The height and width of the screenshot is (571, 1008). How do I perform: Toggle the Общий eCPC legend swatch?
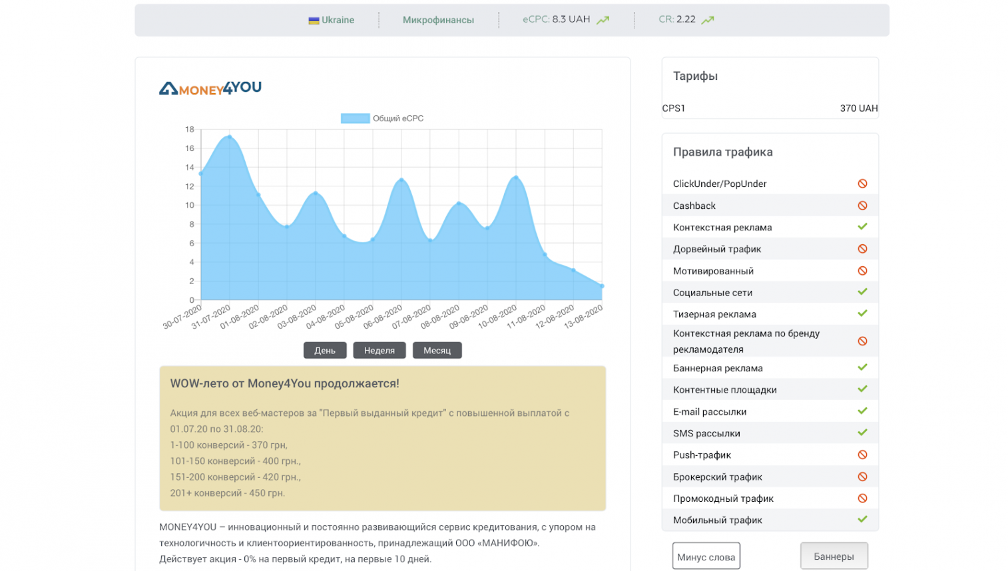[355, 118]
